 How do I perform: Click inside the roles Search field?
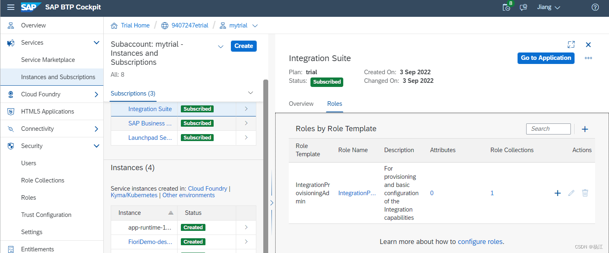tap(548, 129)
